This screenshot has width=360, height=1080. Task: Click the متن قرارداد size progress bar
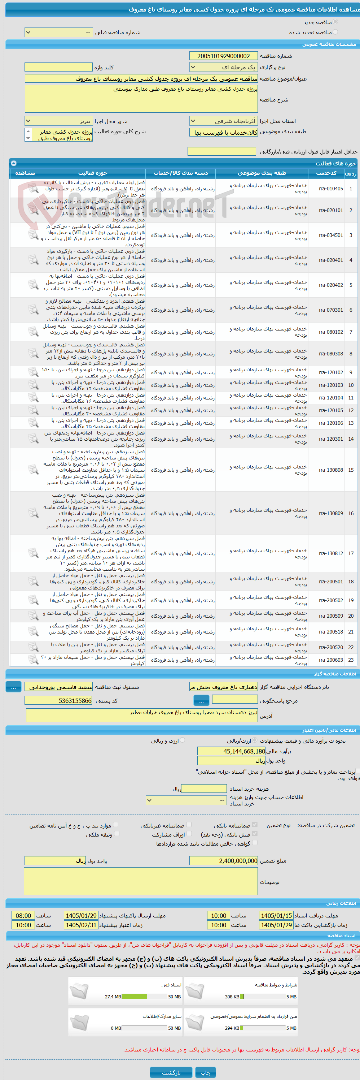point(263,1028)
